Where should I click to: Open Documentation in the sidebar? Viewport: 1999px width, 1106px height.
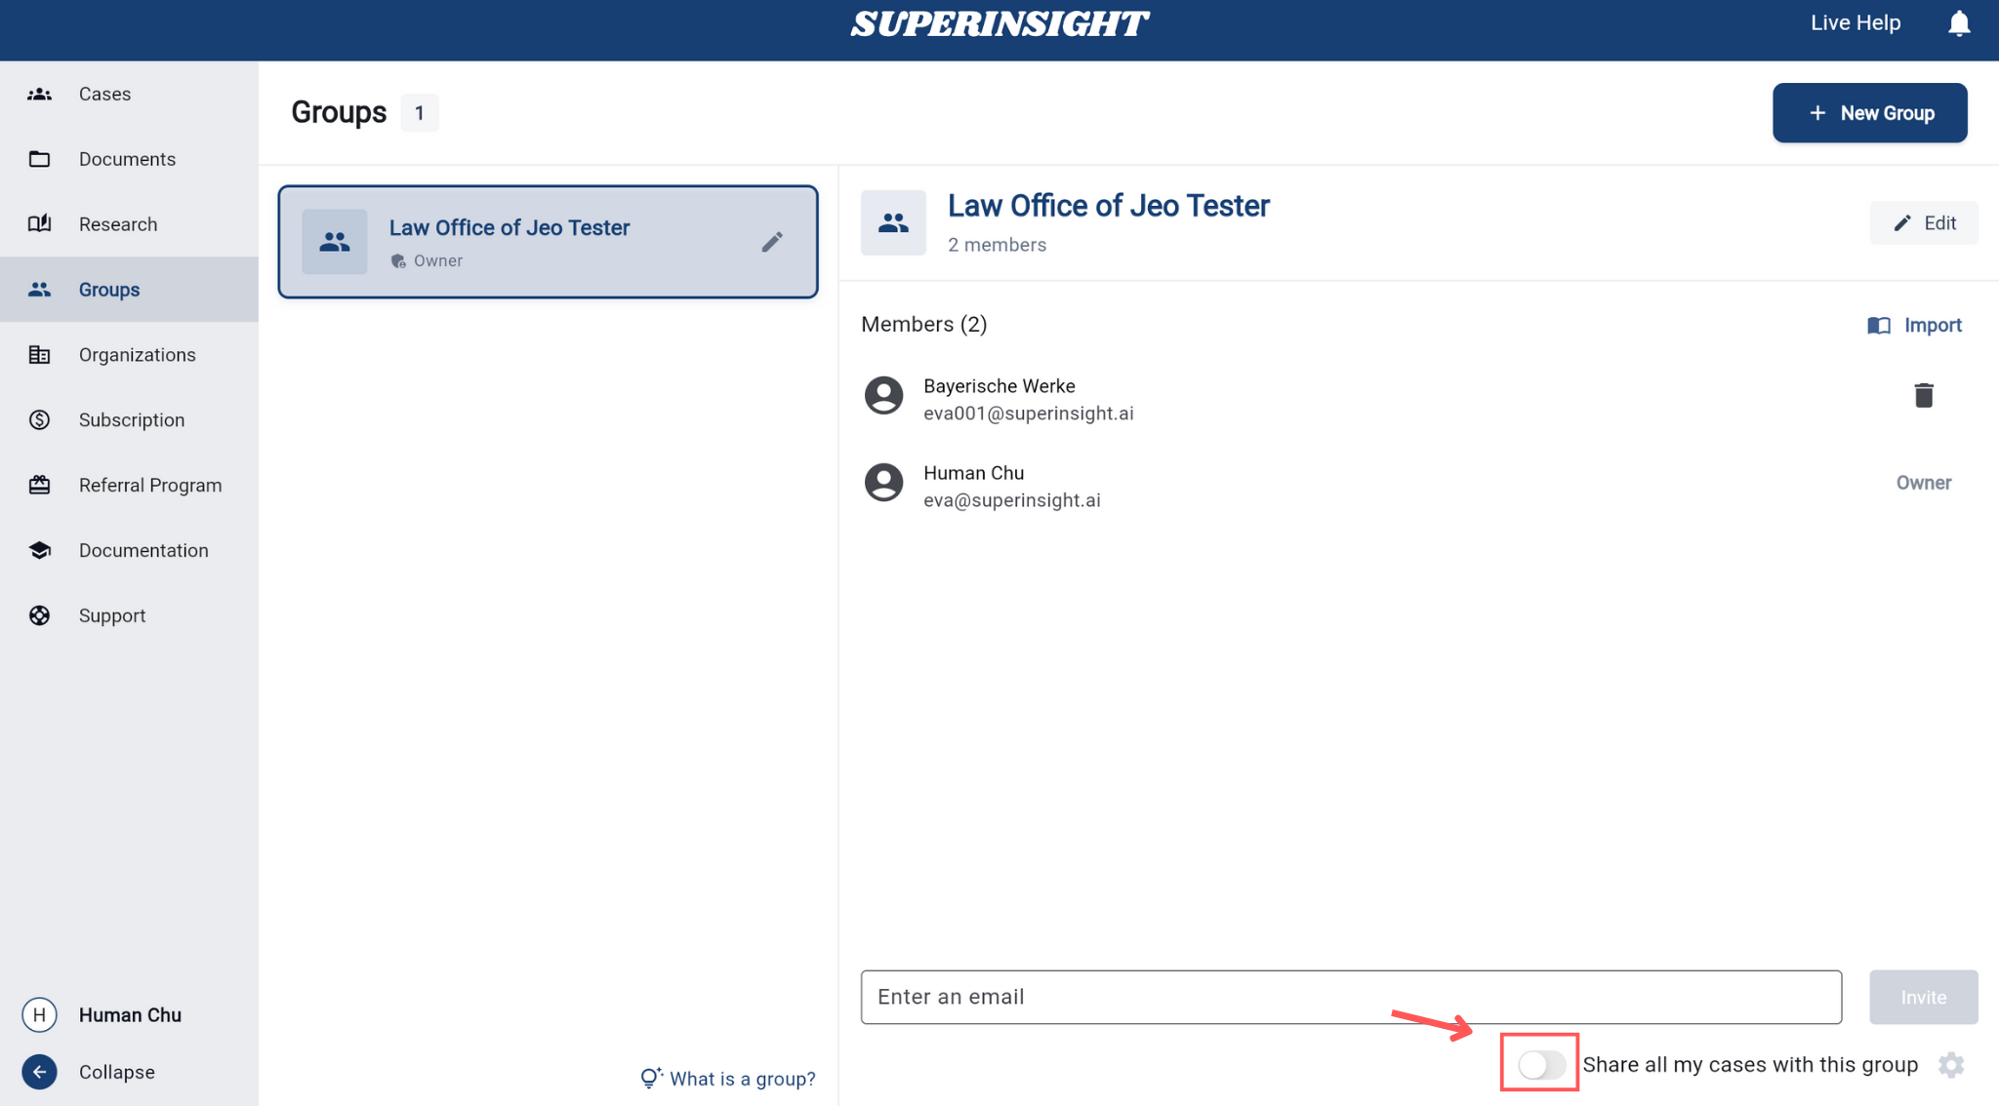(x=129, y=550)
